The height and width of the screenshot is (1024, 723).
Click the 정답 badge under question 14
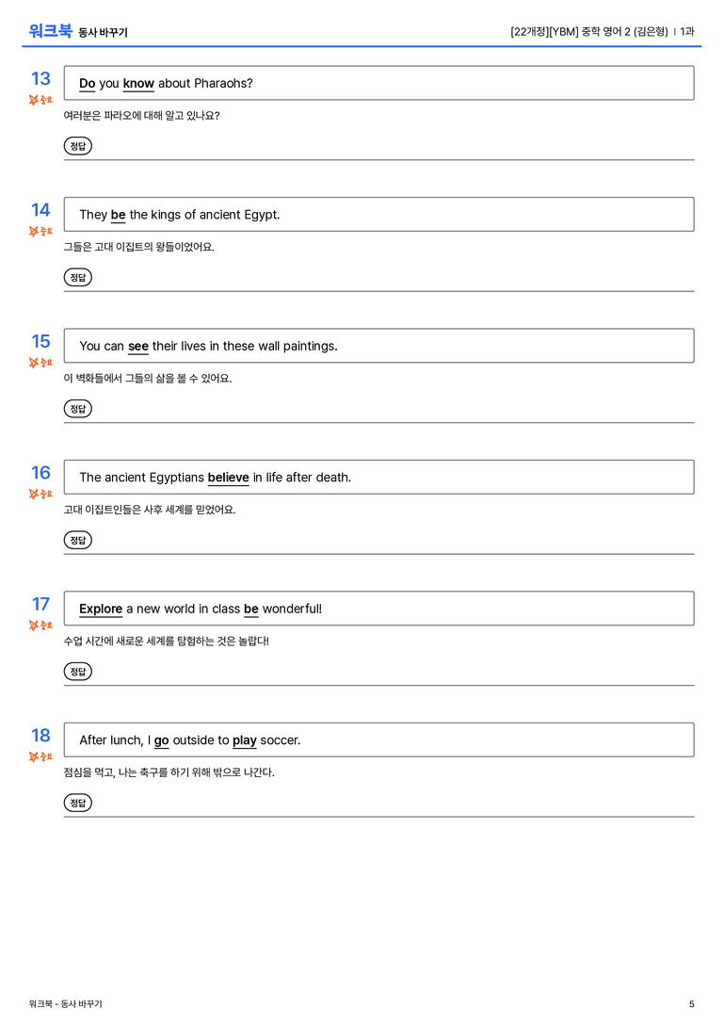point(77,277)
